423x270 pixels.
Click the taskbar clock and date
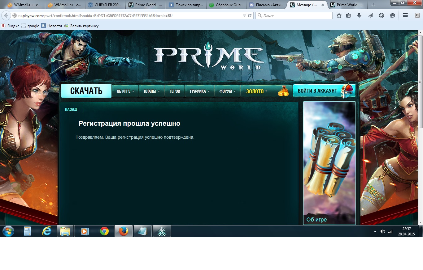(x=406, y=231)
